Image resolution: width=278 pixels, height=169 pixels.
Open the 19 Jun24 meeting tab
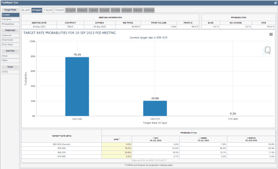[105, 10]
